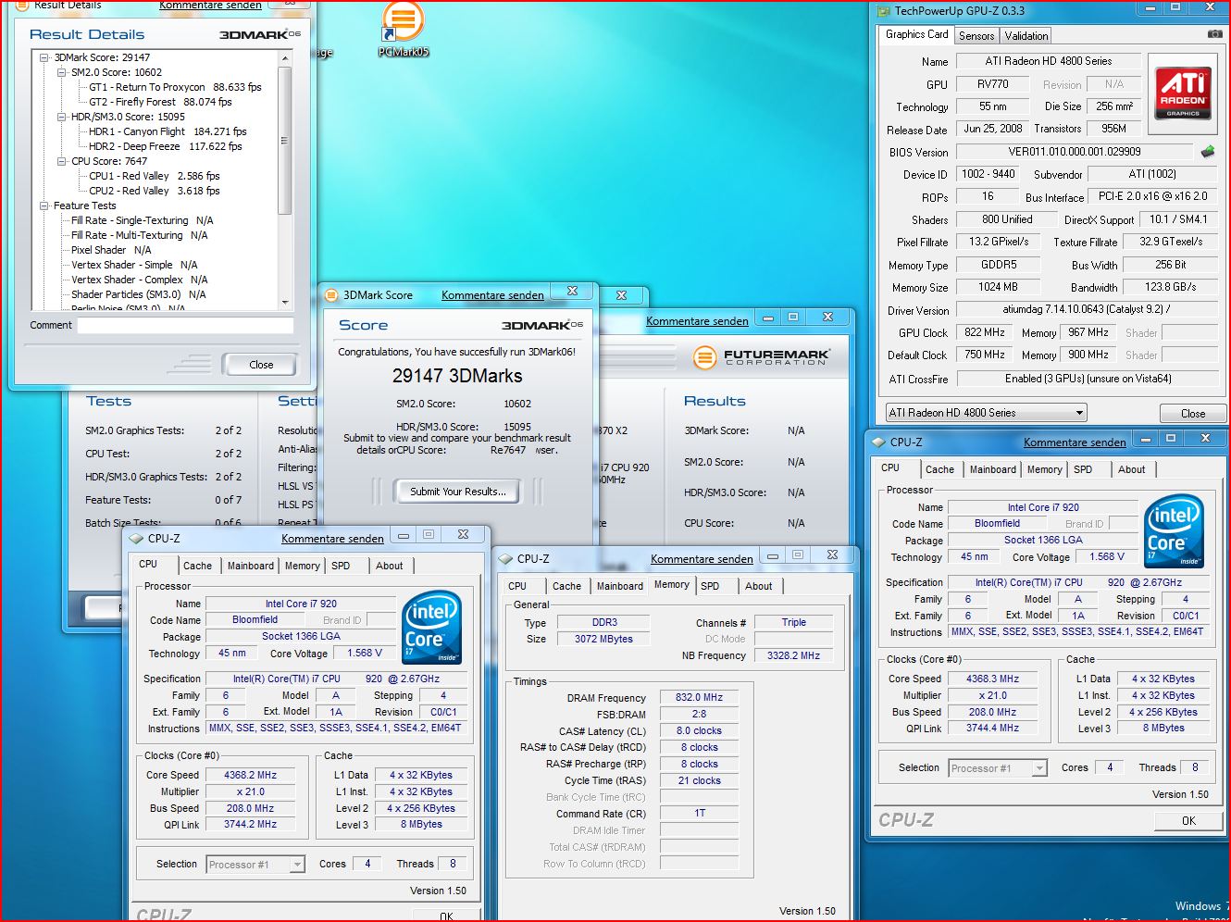This screenshot has width=1231, height=922.
Task: Click the Comment input field
Action: click(185, 325)
